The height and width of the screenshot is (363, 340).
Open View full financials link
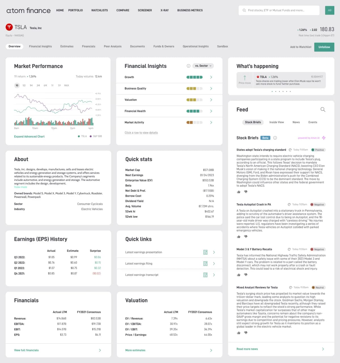[x=26, y=350]
